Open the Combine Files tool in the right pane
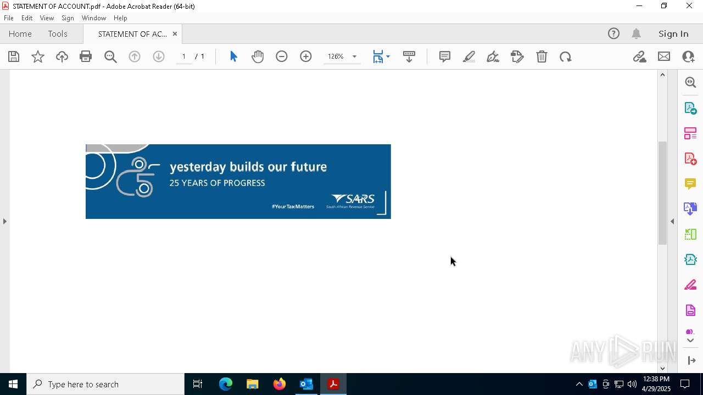Viewport: 703px width, 395px height. (x=690, y=209)
